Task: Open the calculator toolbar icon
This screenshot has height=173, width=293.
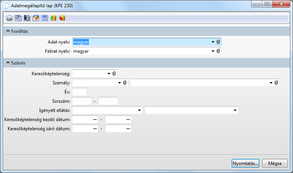Action: coord(45,18)
